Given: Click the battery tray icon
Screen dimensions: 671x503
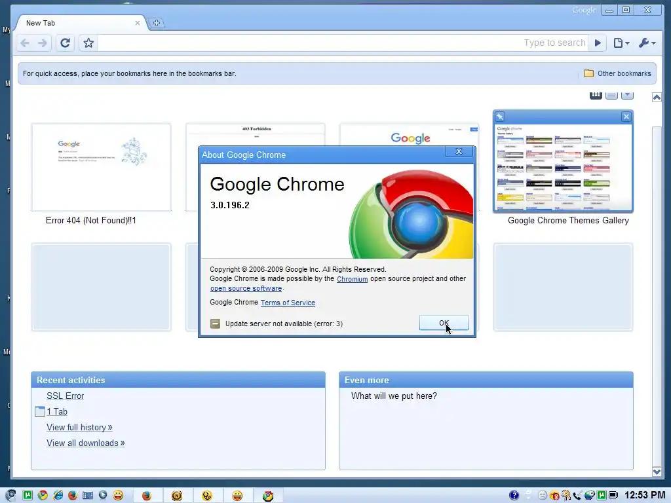Looking at the screenshot, I should [613, 495].
